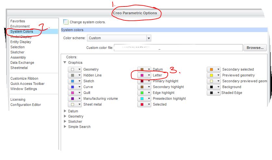This screenshot has height=160, width=272.
Task: Click the Secondary previewed geometry swatch
Action: (211, 81)
